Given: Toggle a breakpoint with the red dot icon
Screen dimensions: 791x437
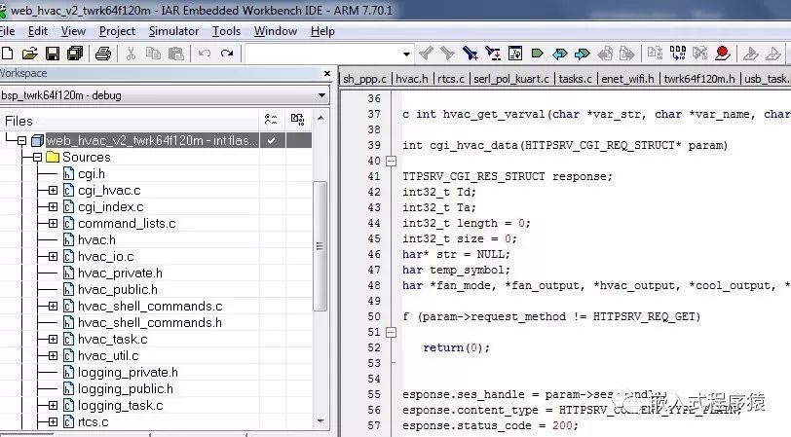Looking at the screenshot, I should pyautogui.click(x=723, y=53).
